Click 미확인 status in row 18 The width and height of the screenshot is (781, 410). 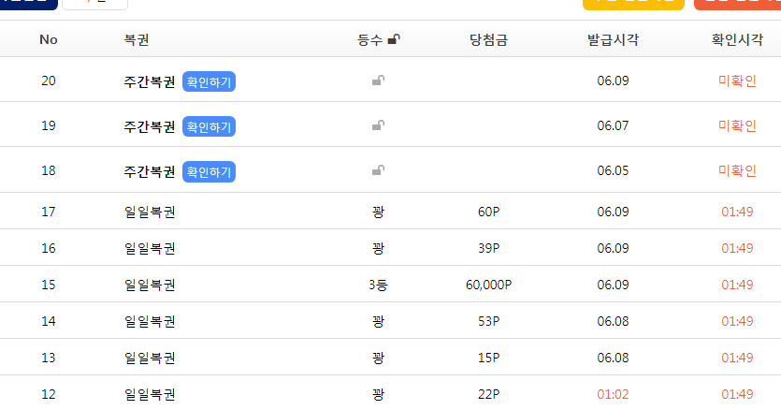click(x=737, y=170)
